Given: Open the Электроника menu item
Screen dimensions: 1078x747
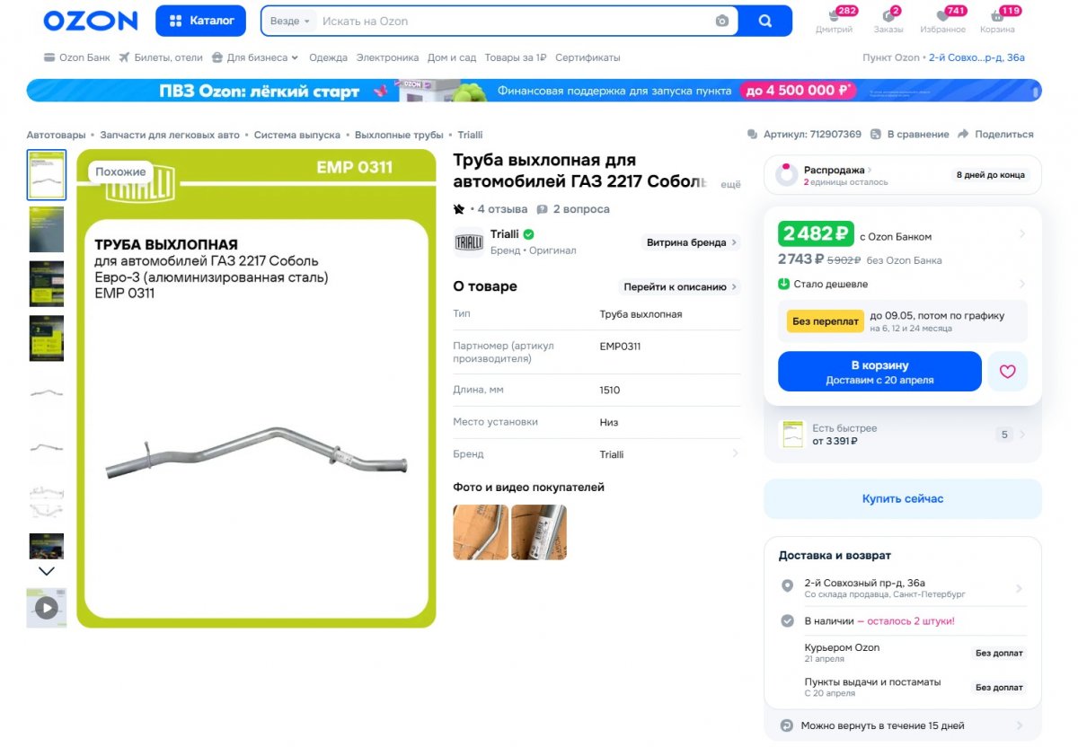Looking at the screenshot, I should point(387,57).
